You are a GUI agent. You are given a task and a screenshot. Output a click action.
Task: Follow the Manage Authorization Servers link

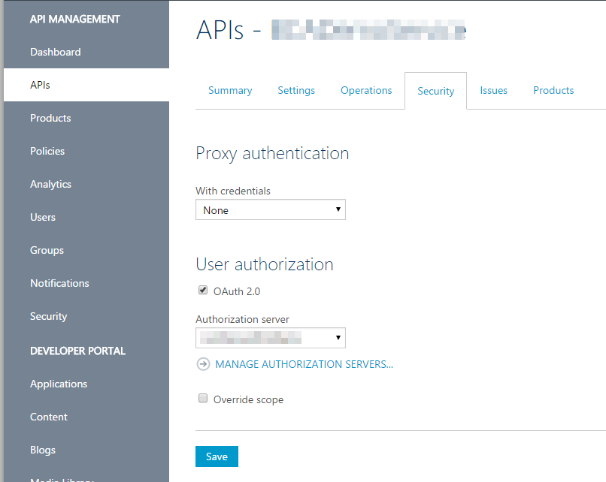coord(304,364)
